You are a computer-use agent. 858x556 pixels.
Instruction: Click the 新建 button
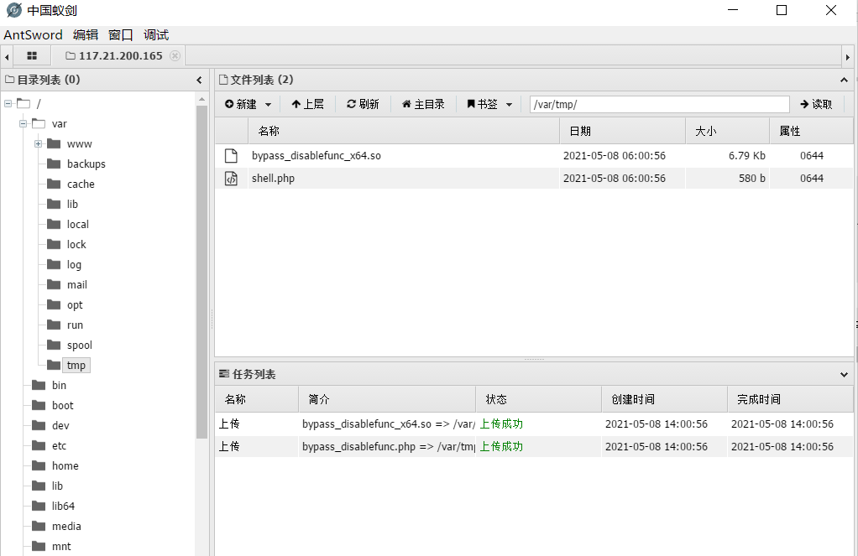click(241, 104)
